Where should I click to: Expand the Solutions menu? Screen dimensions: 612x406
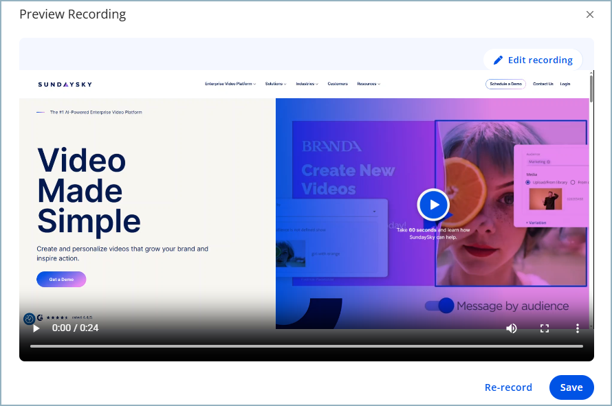pos(276,84)
